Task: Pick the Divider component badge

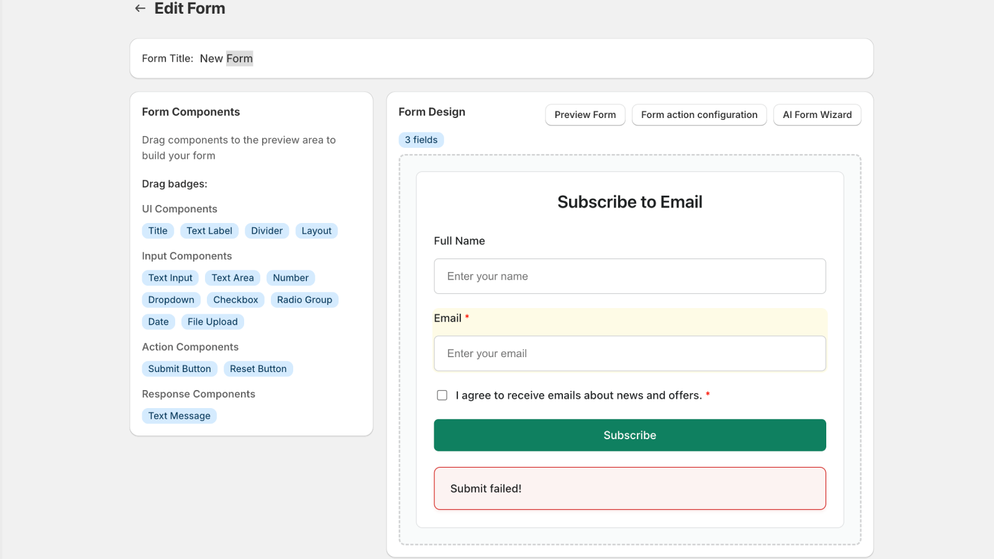Action: [267, 231]
